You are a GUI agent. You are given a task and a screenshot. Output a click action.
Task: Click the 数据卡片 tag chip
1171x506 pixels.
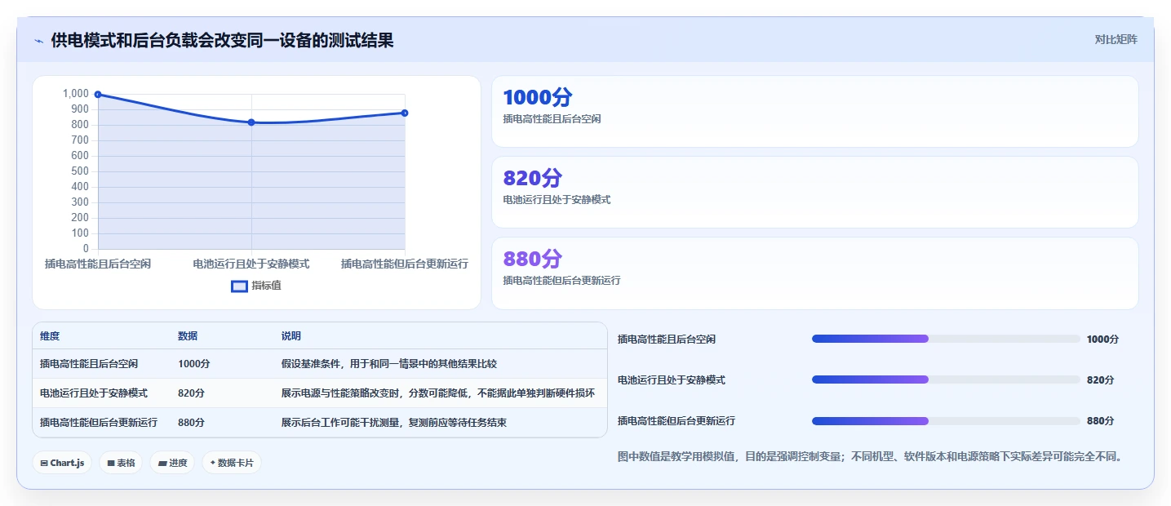pyautogui.click(x=232, y=463)
